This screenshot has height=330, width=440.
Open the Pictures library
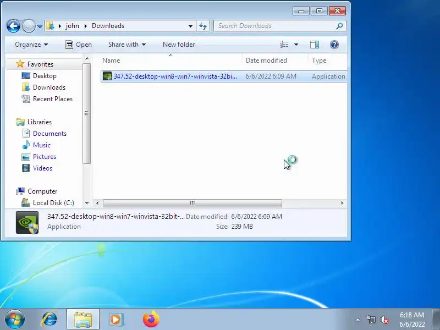pyautogui.click(x=45, y=157)
